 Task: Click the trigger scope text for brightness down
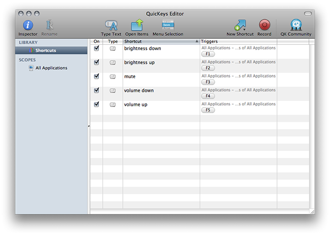[x=239, y=48]
